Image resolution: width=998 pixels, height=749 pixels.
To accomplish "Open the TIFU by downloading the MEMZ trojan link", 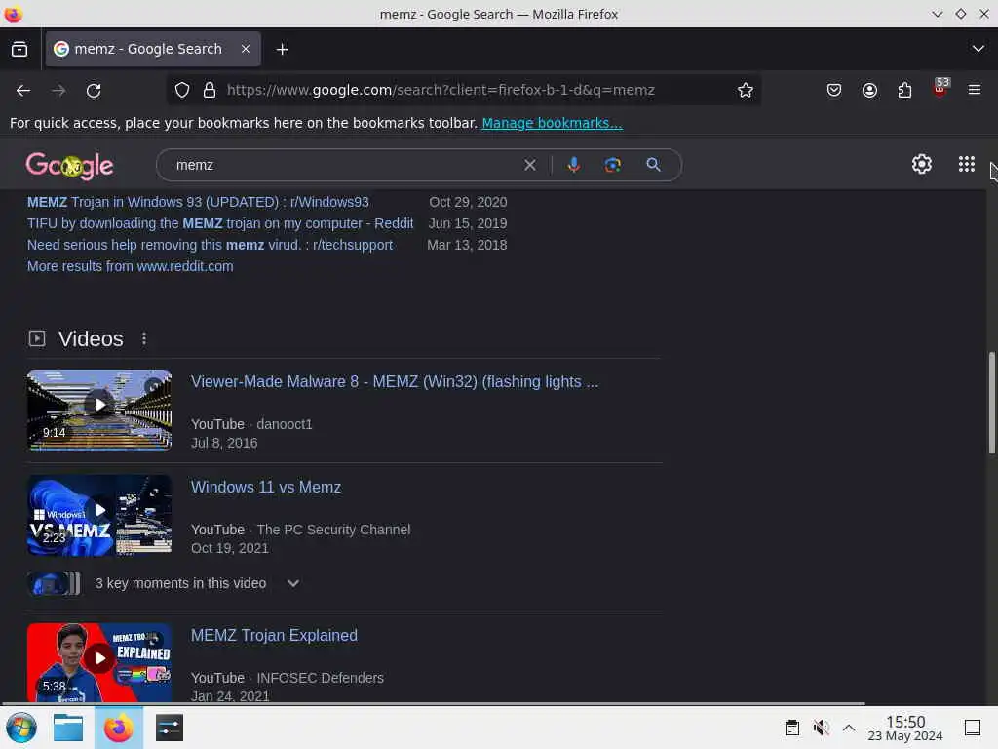I will 220,223.
